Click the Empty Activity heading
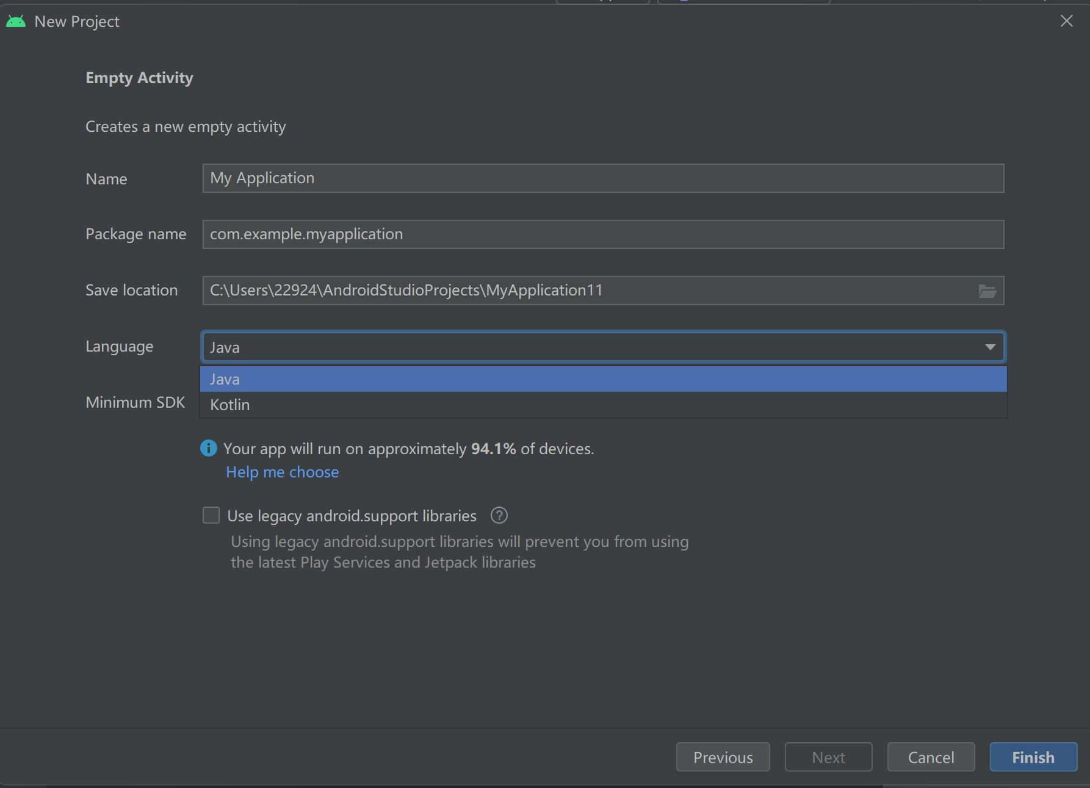The width and height of the screenshot is (1090, 788). [x=139, y=78]
